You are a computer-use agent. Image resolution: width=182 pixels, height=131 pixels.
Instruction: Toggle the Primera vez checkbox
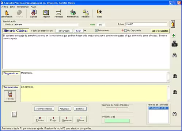pos(96,31)
